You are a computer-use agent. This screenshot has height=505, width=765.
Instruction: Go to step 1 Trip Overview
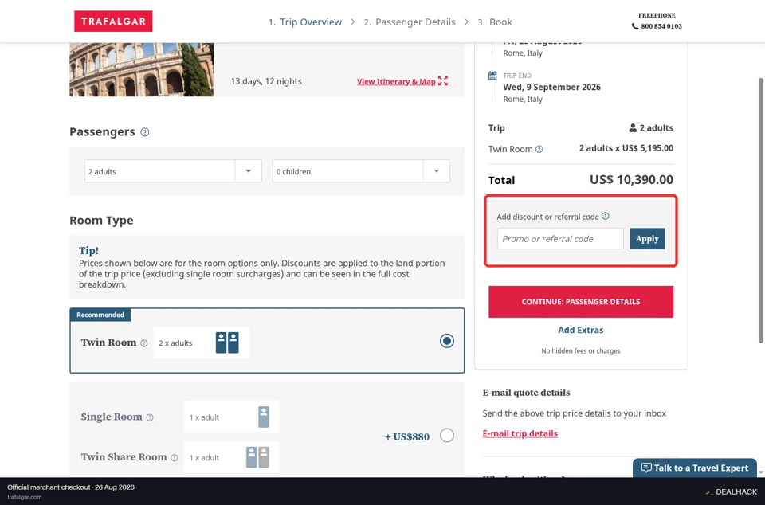pyautogui.click(x=305, y=22)
